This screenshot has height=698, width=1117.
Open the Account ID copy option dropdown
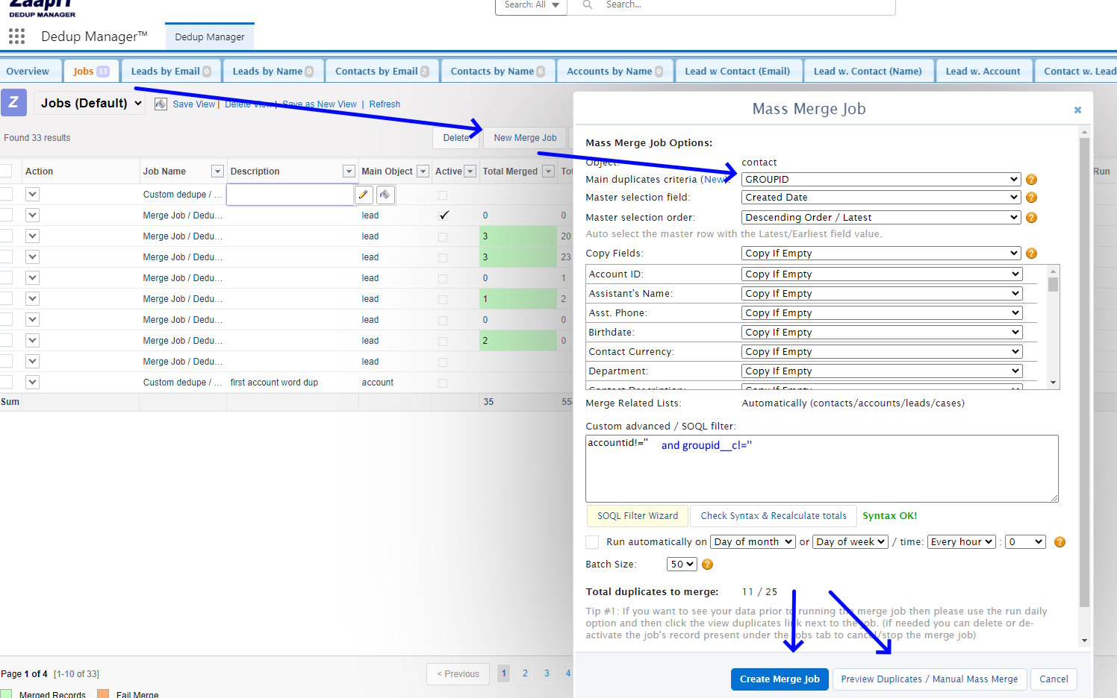pyautogui.click(x=882, y=274)
